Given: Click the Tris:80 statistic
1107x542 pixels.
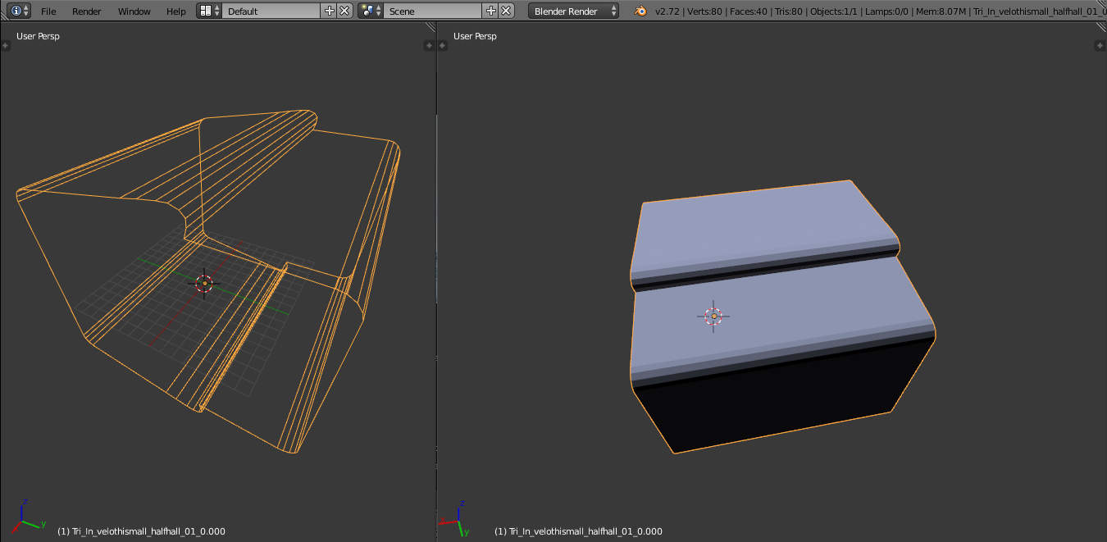Looking at the screenshot, I should pyautogui.click(x=789, y=11).
